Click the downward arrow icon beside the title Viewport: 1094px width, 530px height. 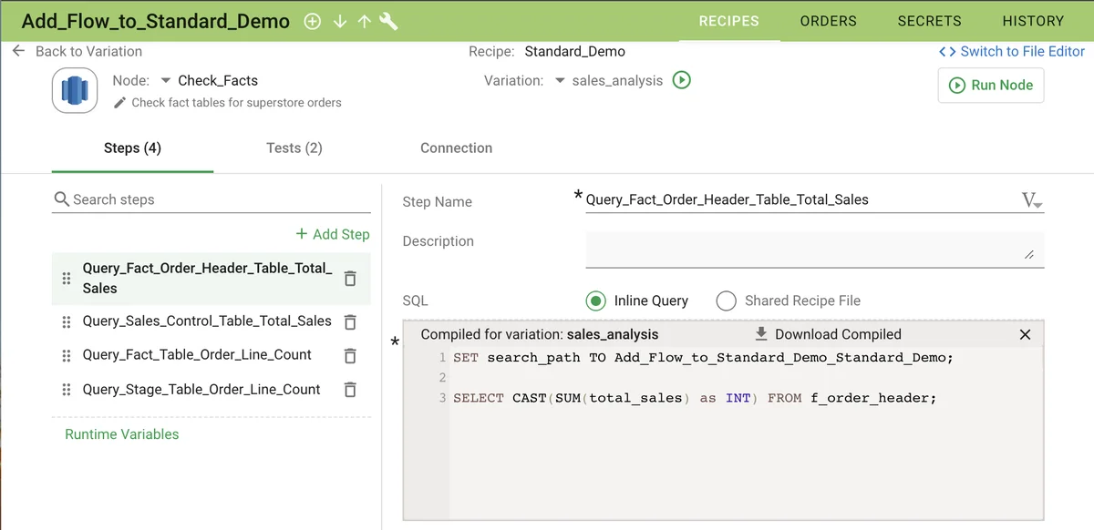coord(339,20)
